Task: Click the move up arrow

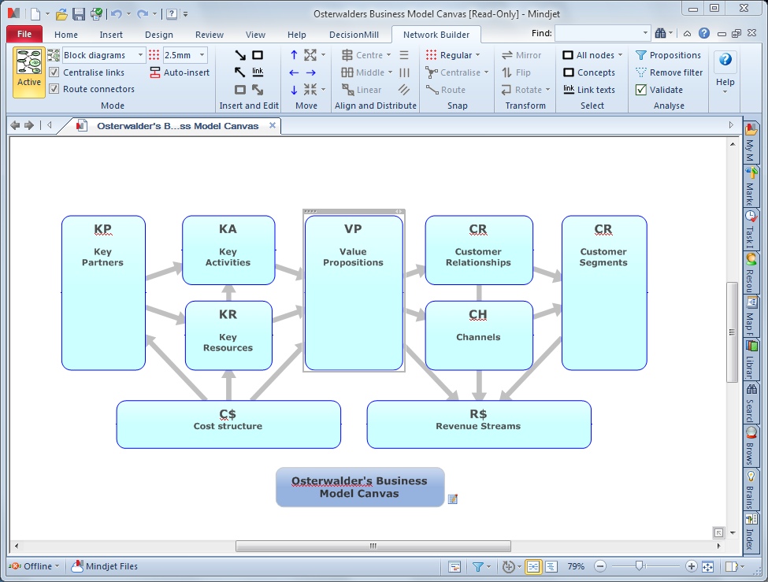Action: click(294, 55)
